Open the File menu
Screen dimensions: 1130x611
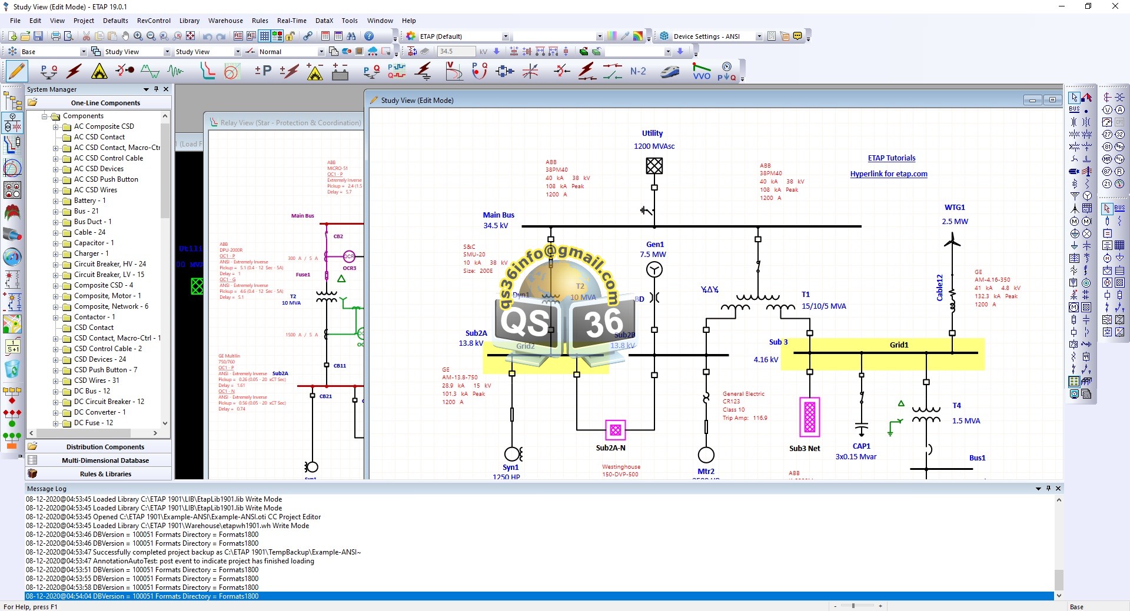tap(15, 21)
